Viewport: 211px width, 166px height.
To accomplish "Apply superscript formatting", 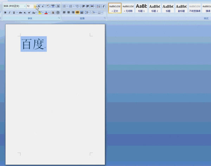I will click(29, 13).
